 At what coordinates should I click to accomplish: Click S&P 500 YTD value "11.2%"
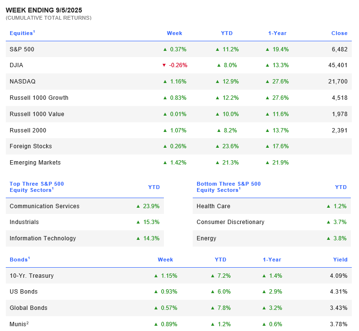pyautogui.click(x=231, y=49)
